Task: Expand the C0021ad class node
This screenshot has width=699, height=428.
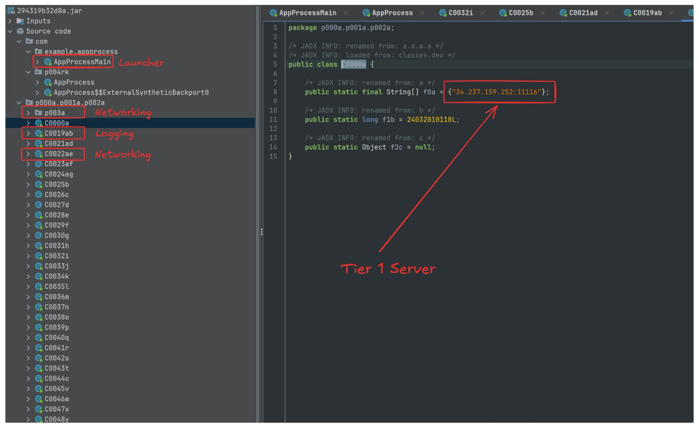Action: [28, 143]
